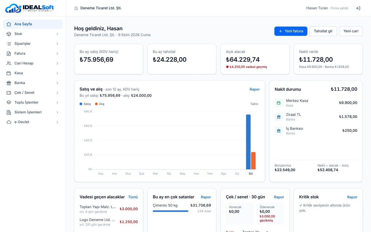Click the Sistem İşlemleri icon
The width and height of the screenshot is (371, 232).
pyautogui.click(x=9, y=112)
